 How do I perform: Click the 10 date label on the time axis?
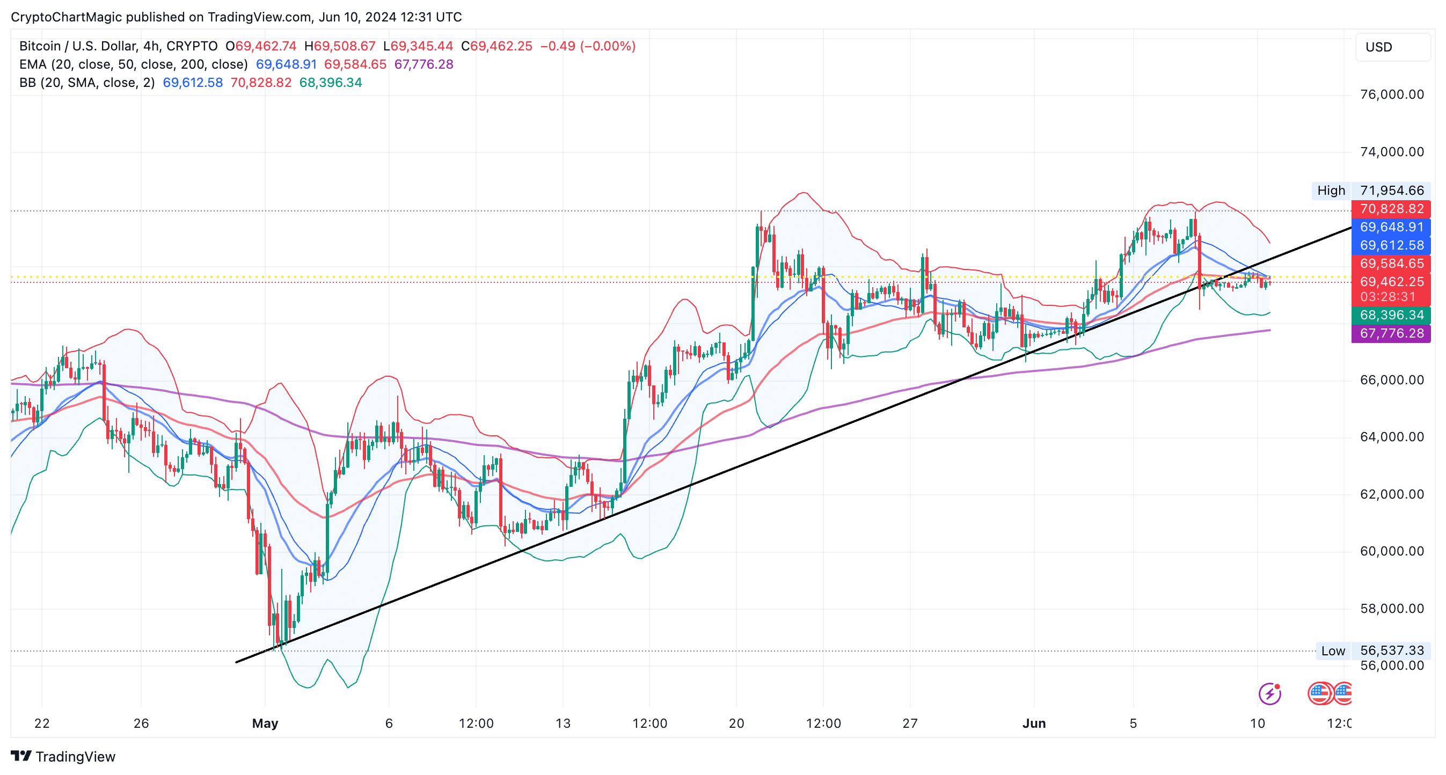[x=1258, y=723]
